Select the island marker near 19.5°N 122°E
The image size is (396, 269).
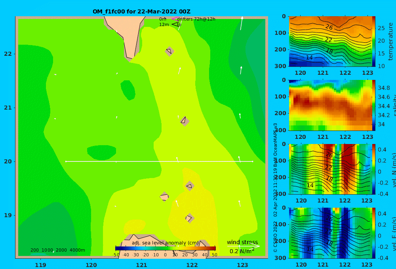point(190,186)
